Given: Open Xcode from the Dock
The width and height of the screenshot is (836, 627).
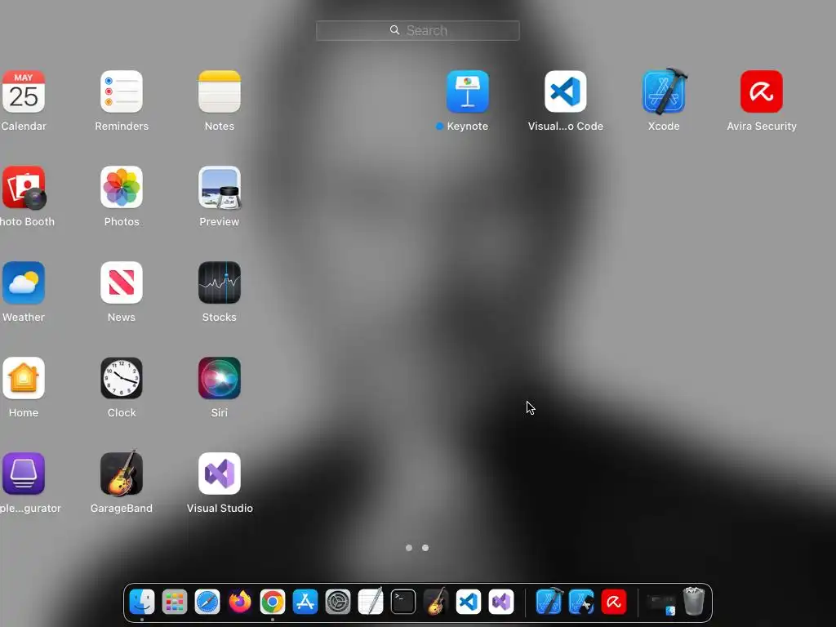Looking at the screenshot, I should 549,602.
